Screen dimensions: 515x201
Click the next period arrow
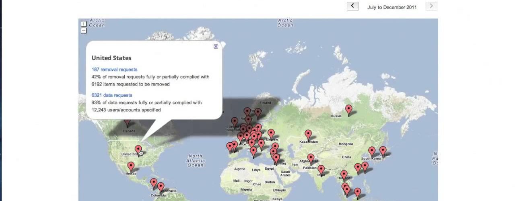point(431,6)
